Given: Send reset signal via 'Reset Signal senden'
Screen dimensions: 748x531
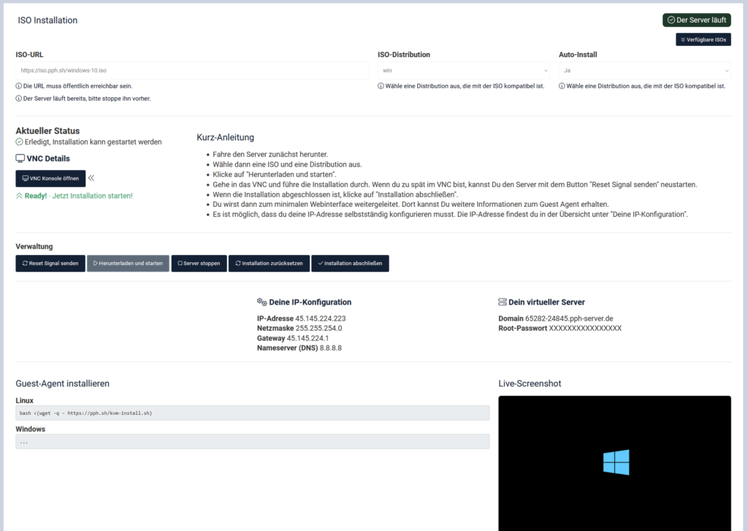Looking at the screenshot, I should [x=50, y=264].
